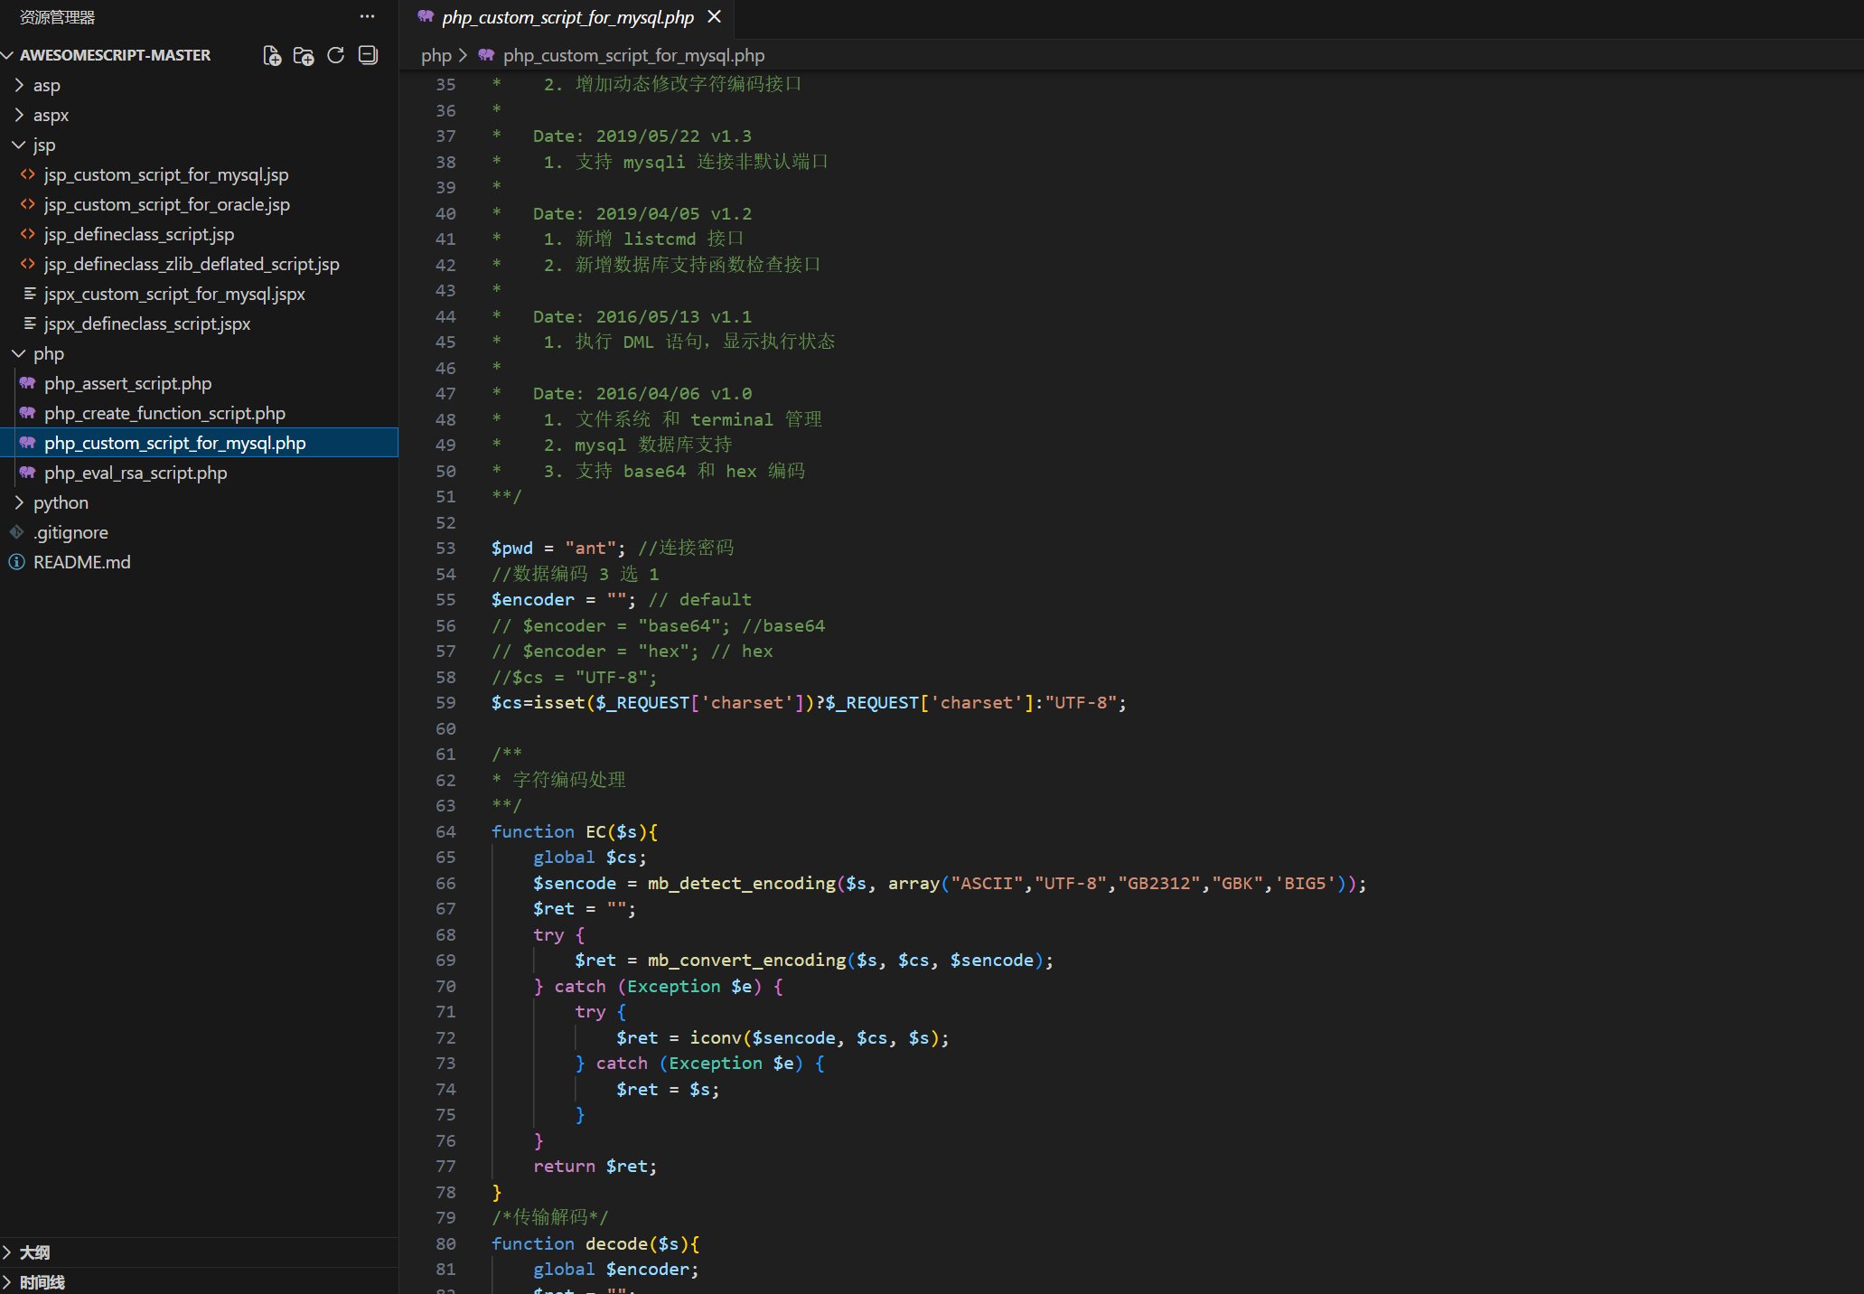The width and height of the screenshot is (1864, 1294).
Task: Expand the 大纲 outline panel
Action: tap(34, 1252)
